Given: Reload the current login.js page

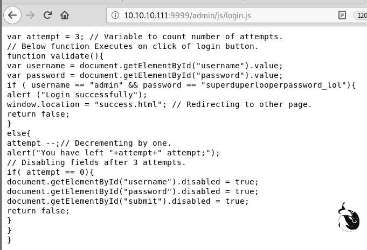Looking at the screenshot, I should [x=47, y=15].
